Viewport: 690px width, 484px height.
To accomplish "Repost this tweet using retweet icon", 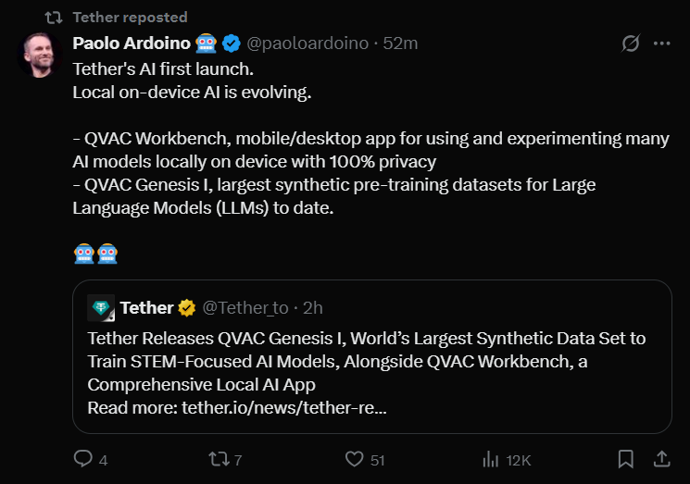I will point(220,459).
